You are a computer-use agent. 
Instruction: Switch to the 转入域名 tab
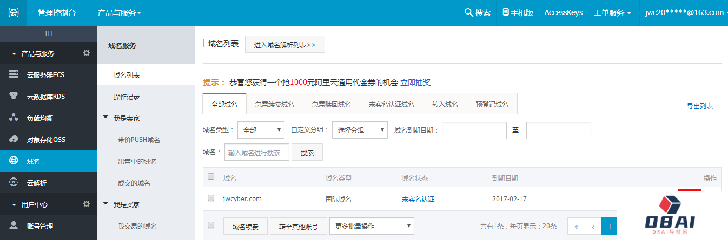[445, 104]
